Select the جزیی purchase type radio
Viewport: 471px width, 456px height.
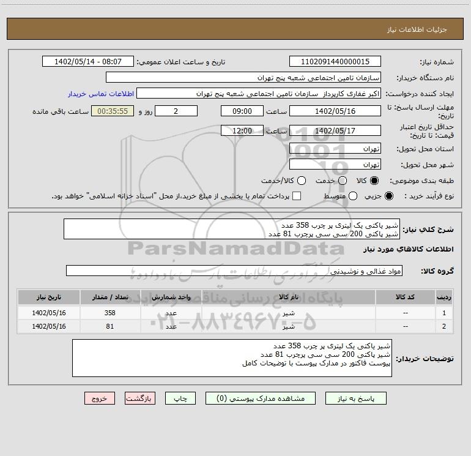click(388, 196)
